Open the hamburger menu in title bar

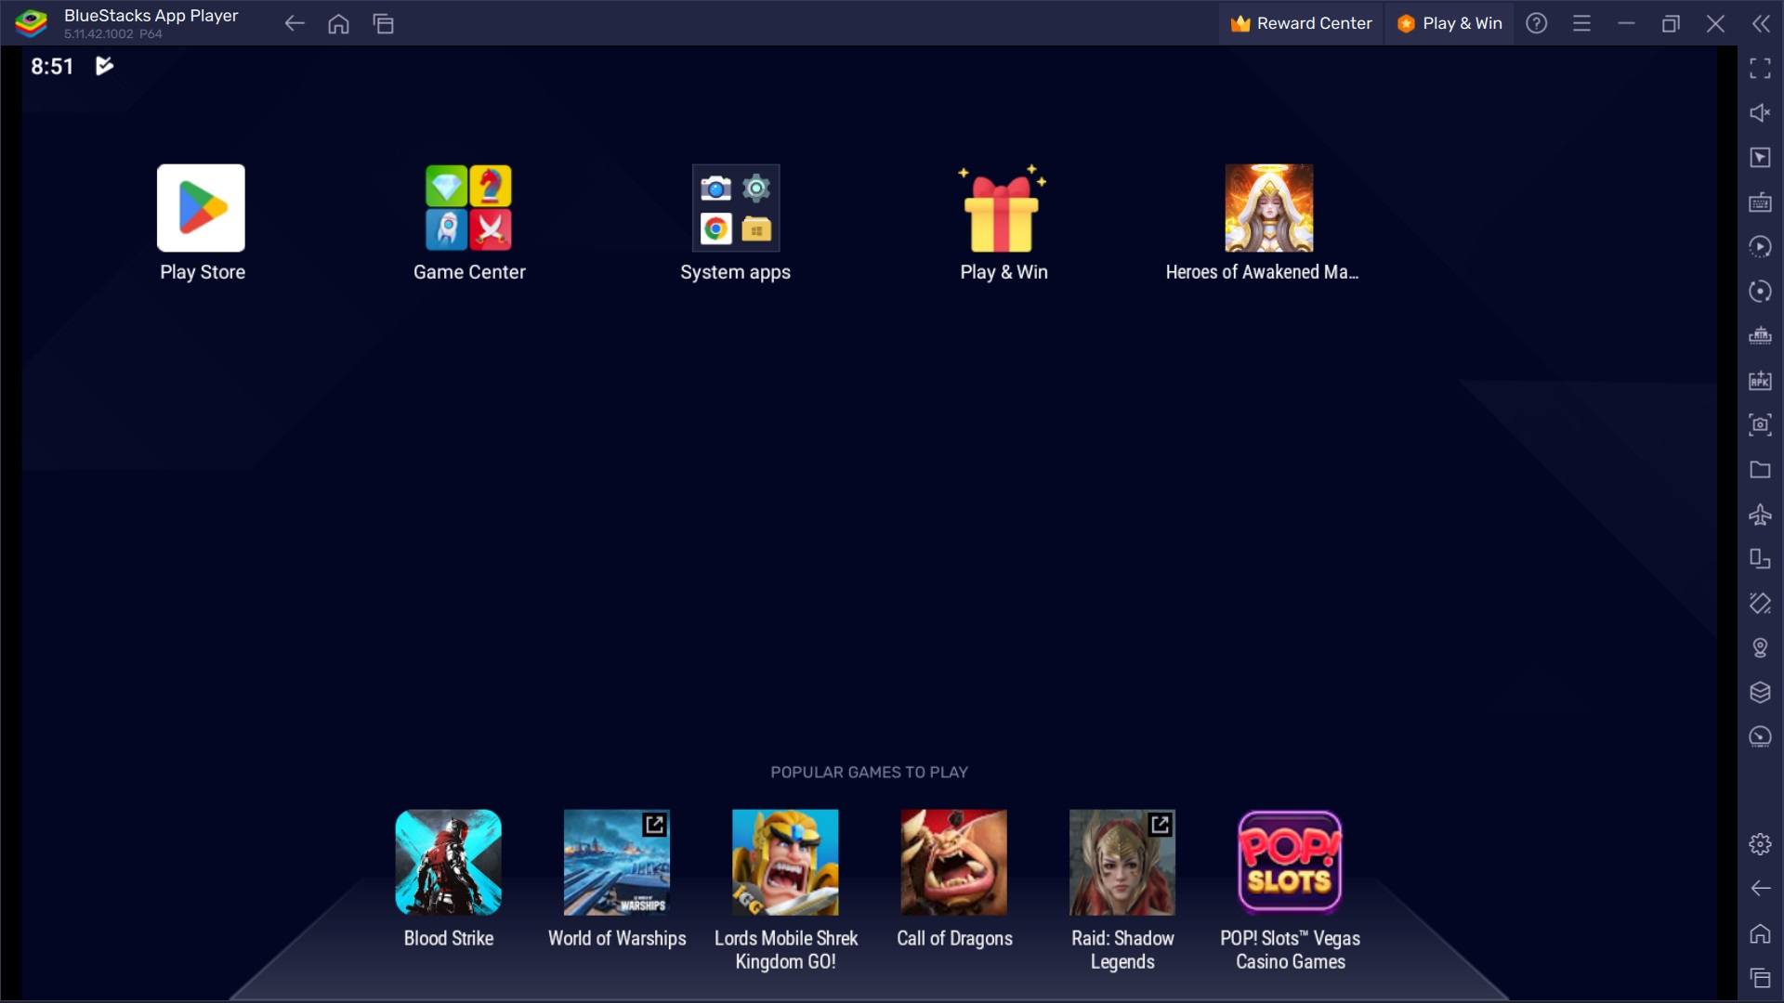pyautogui.click(x=1581, y=23)
